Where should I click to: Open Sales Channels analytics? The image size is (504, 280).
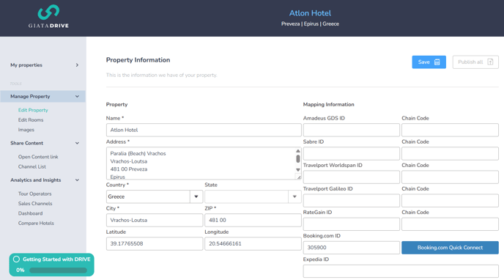tap(35, 204)
